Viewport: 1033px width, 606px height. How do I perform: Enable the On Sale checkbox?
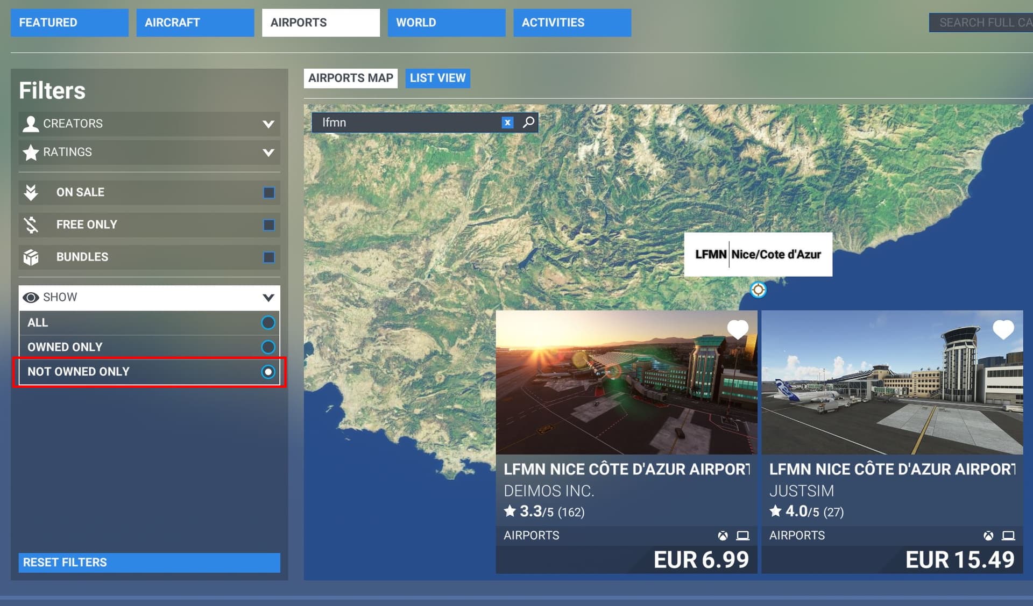click(268, 192)
